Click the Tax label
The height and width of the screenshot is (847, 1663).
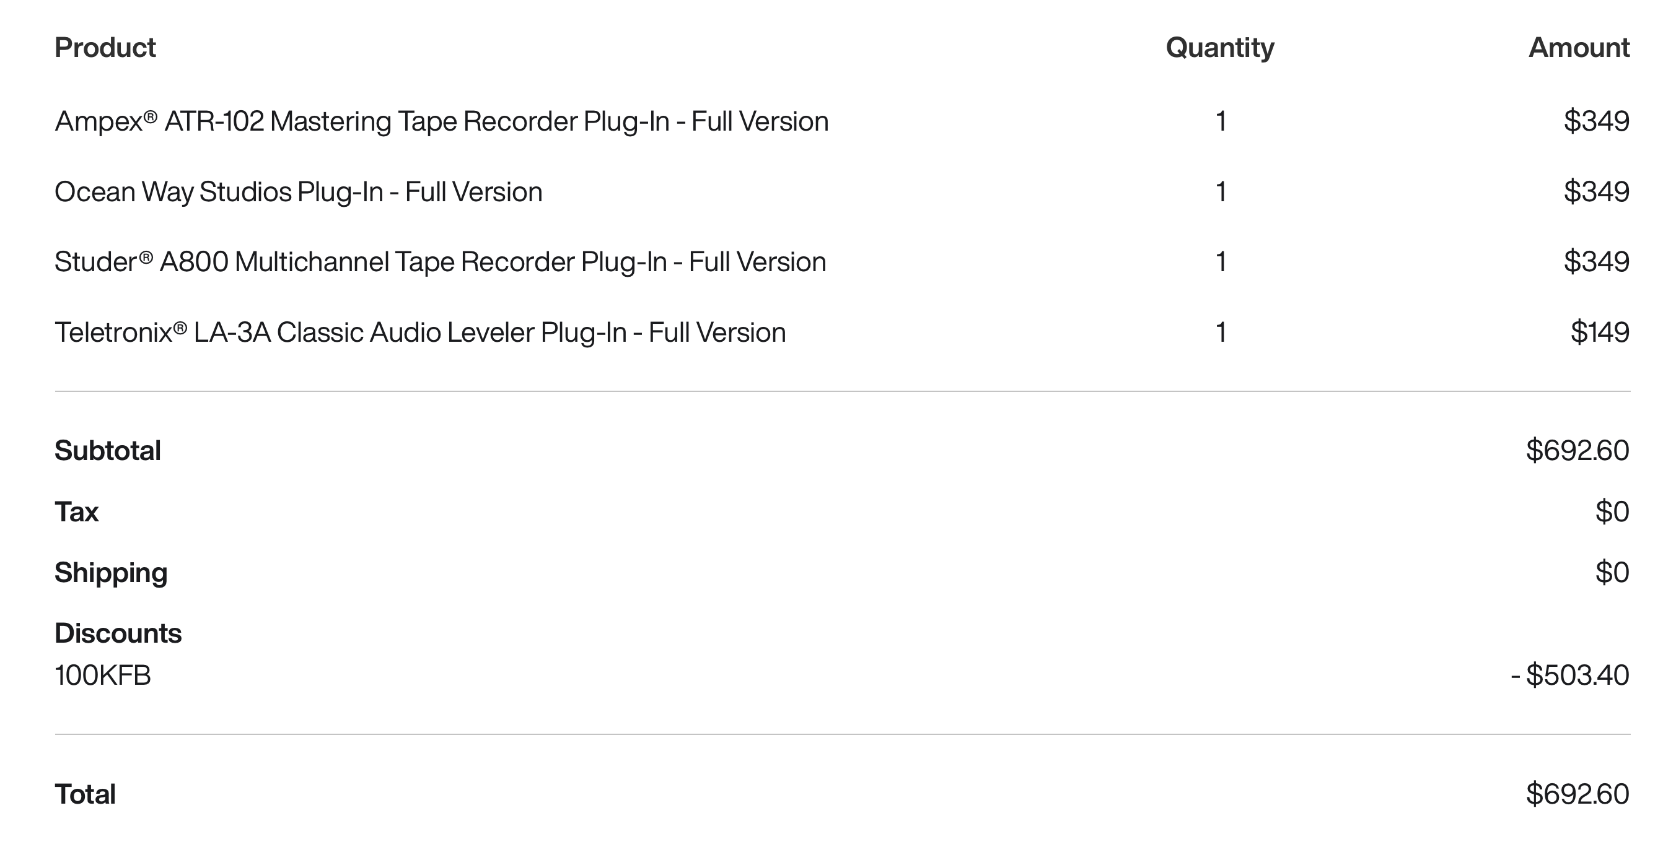(76, 511)
